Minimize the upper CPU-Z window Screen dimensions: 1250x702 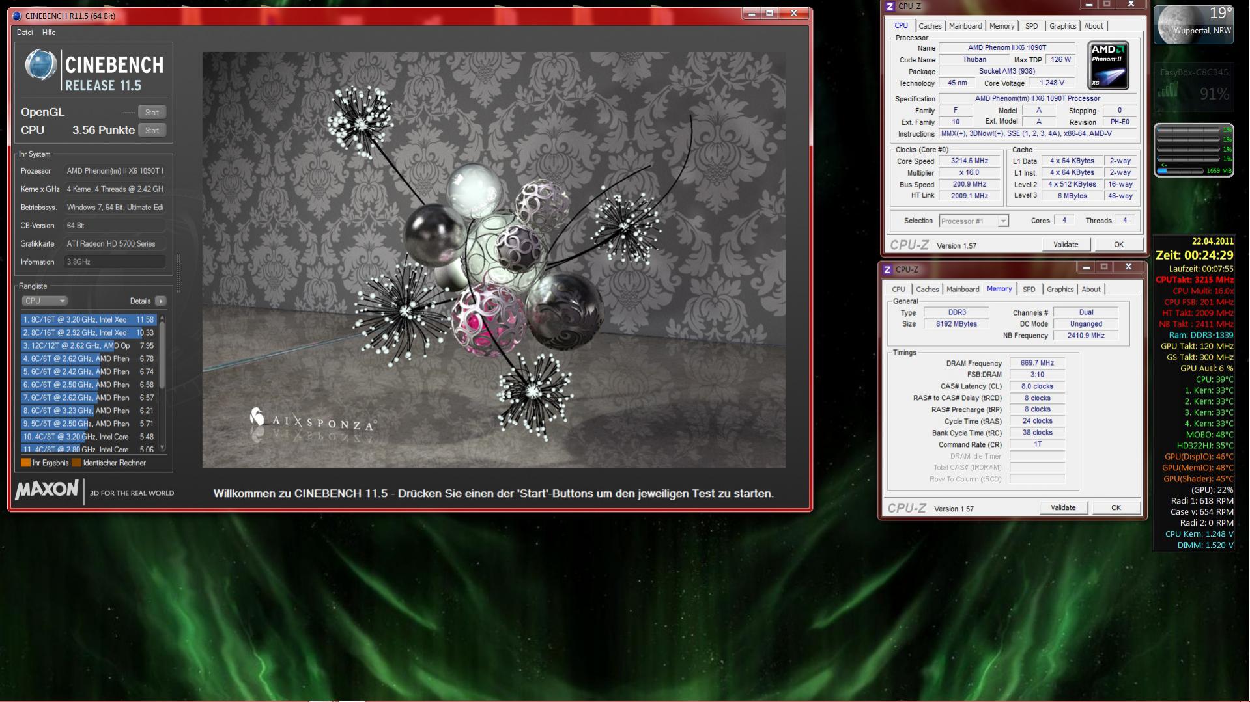pyautogui.click(x=1088, y=5)
